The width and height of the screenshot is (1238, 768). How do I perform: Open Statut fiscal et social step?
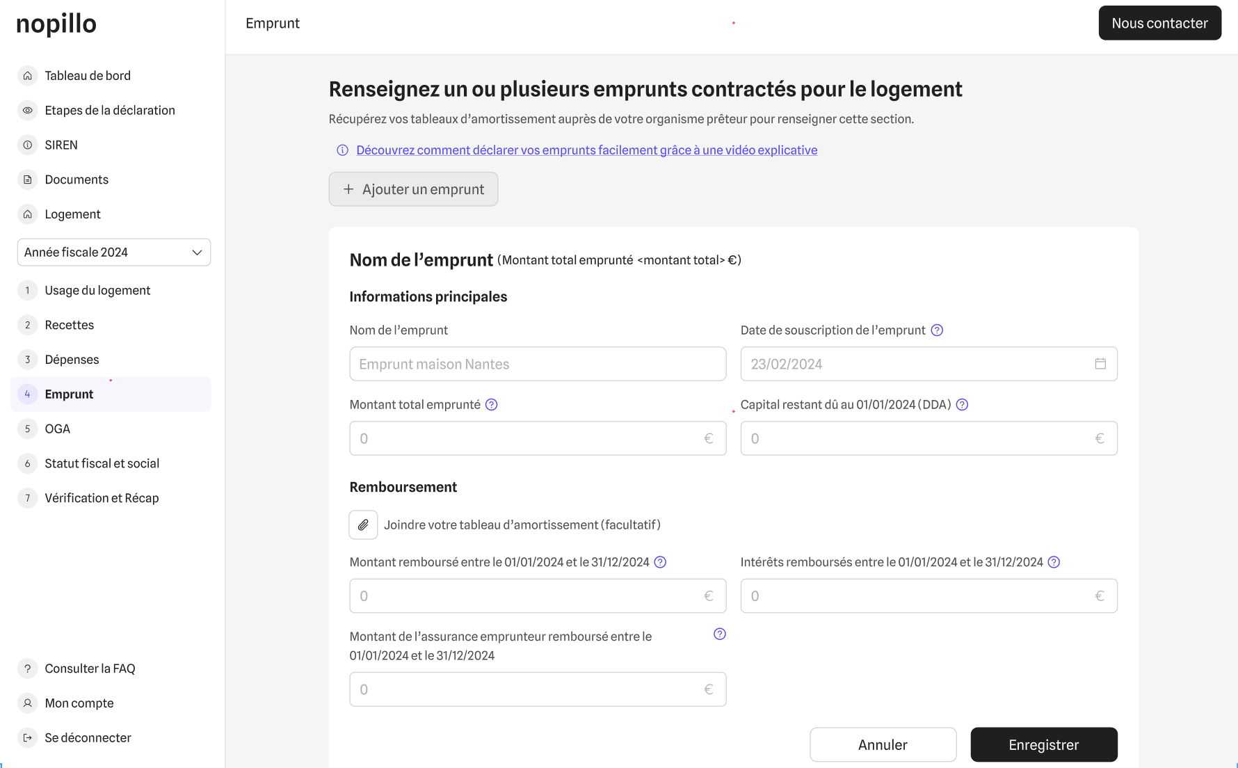tap(102, 463)
